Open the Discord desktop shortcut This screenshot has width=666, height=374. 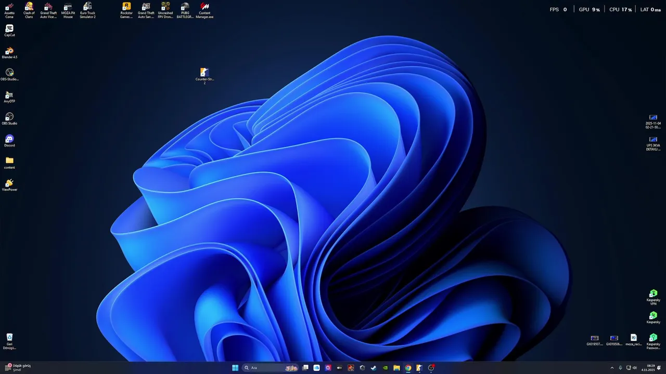pos(9,141)
